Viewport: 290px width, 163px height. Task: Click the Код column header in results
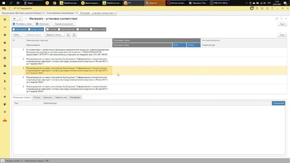[28, 103]
